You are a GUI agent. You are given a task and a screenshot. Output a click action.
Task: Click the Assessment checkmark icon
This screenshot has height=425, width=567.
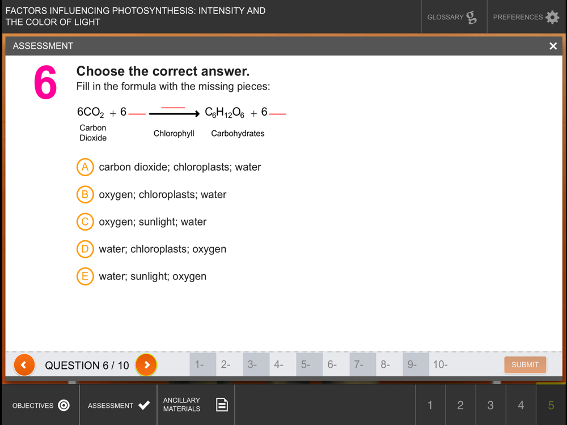(144, 405)
